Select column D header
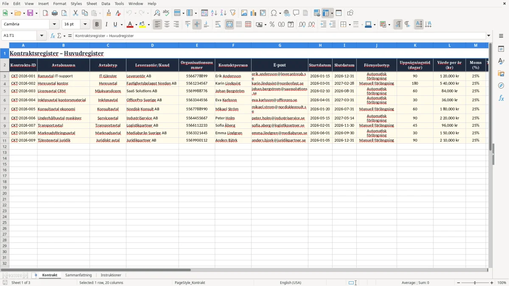This screenshot has height=286, width=509. [152, 45]
